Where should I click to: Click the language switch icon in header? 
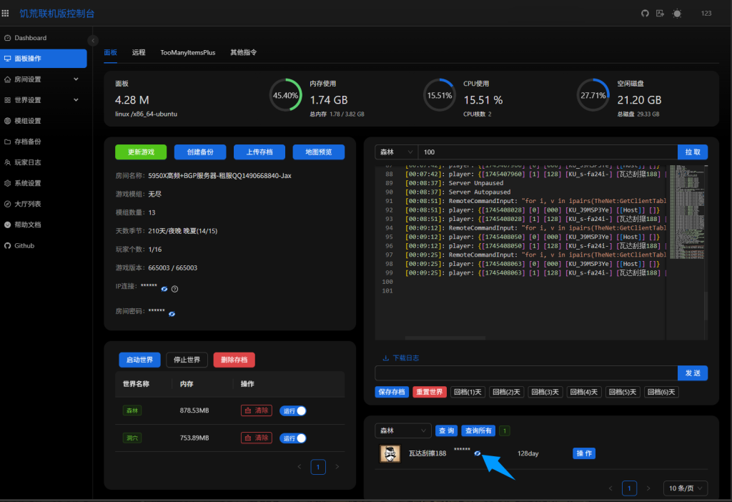coord(660,13)
